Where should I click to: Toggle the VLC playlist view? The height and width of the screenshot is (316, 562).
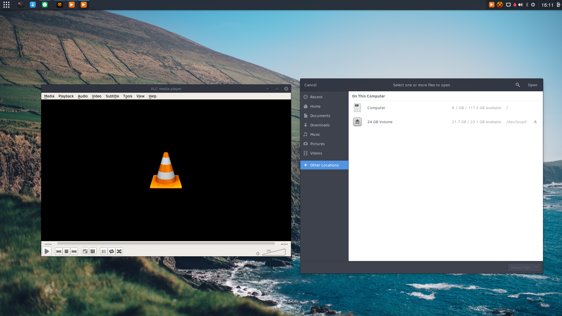pos(104,251)
